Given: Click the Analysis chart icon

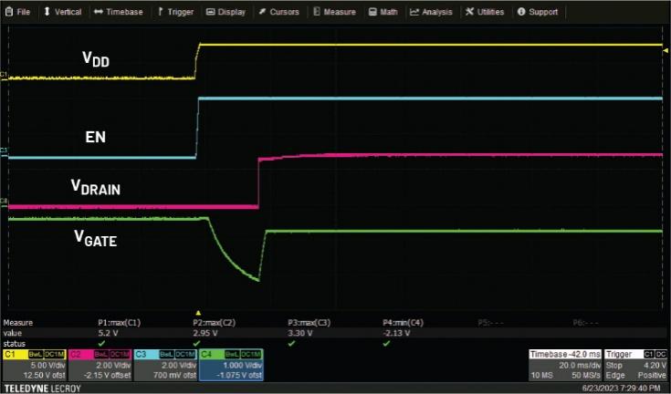Looking at the screenshot, I should pyautogui.click(x=414, y=12).
